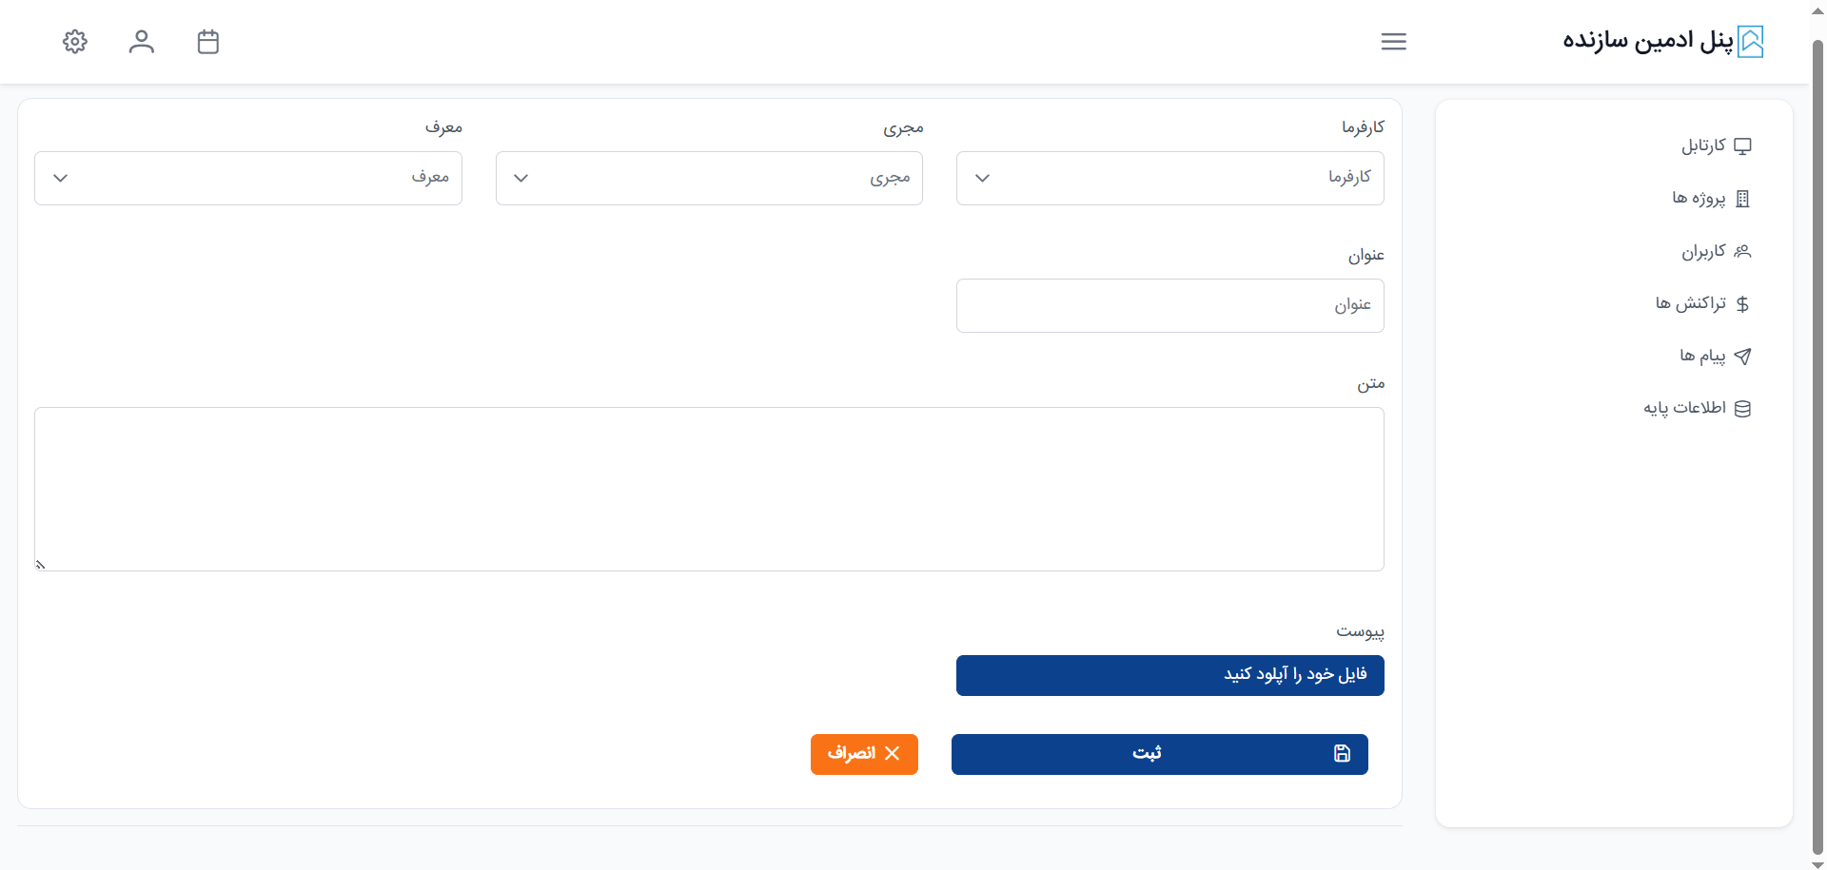1827x870 pixels.
Task: Expand the مجری dropdown
Action: point(709,179)
